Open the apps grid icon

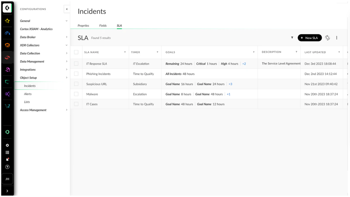(x=7, y=153)
